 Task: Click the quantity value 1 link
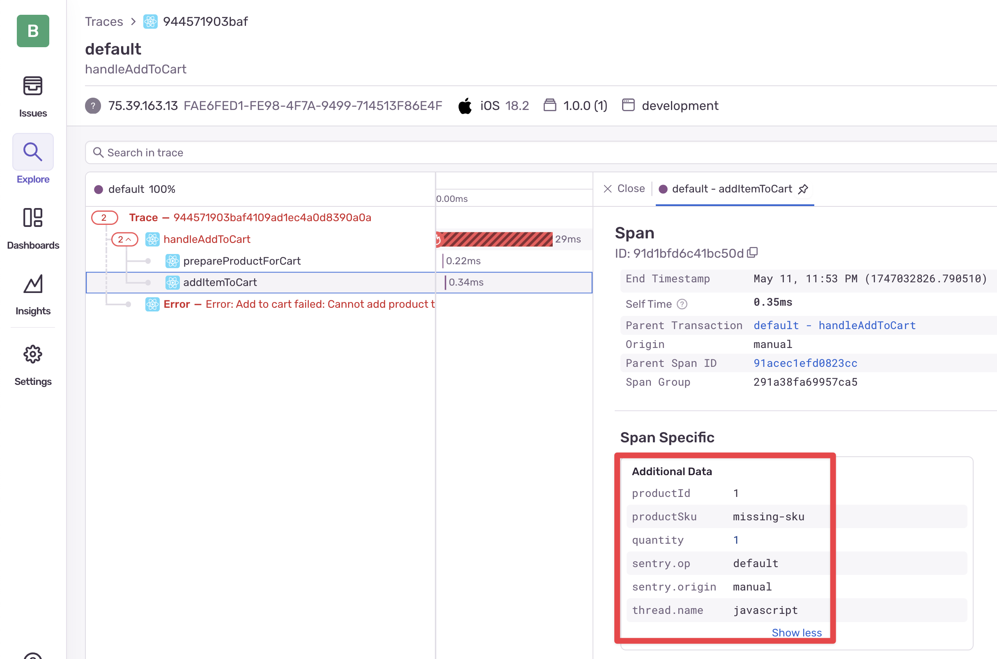736,540
